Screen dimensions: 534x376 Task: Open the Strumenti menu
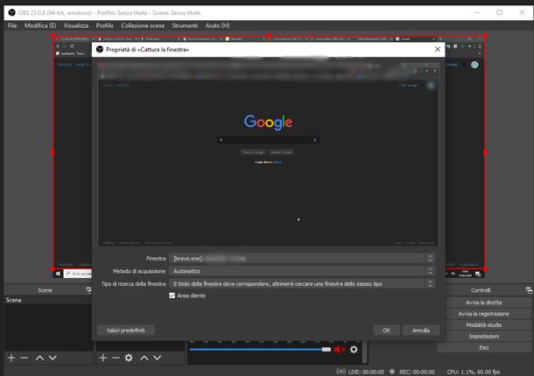[x=185, y=25]
